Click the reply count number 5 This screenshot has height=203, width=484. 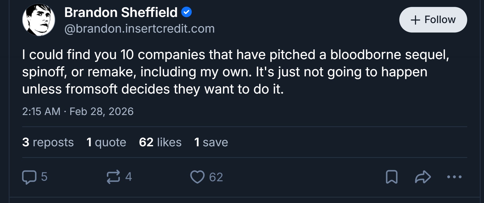tap(44, 177)
